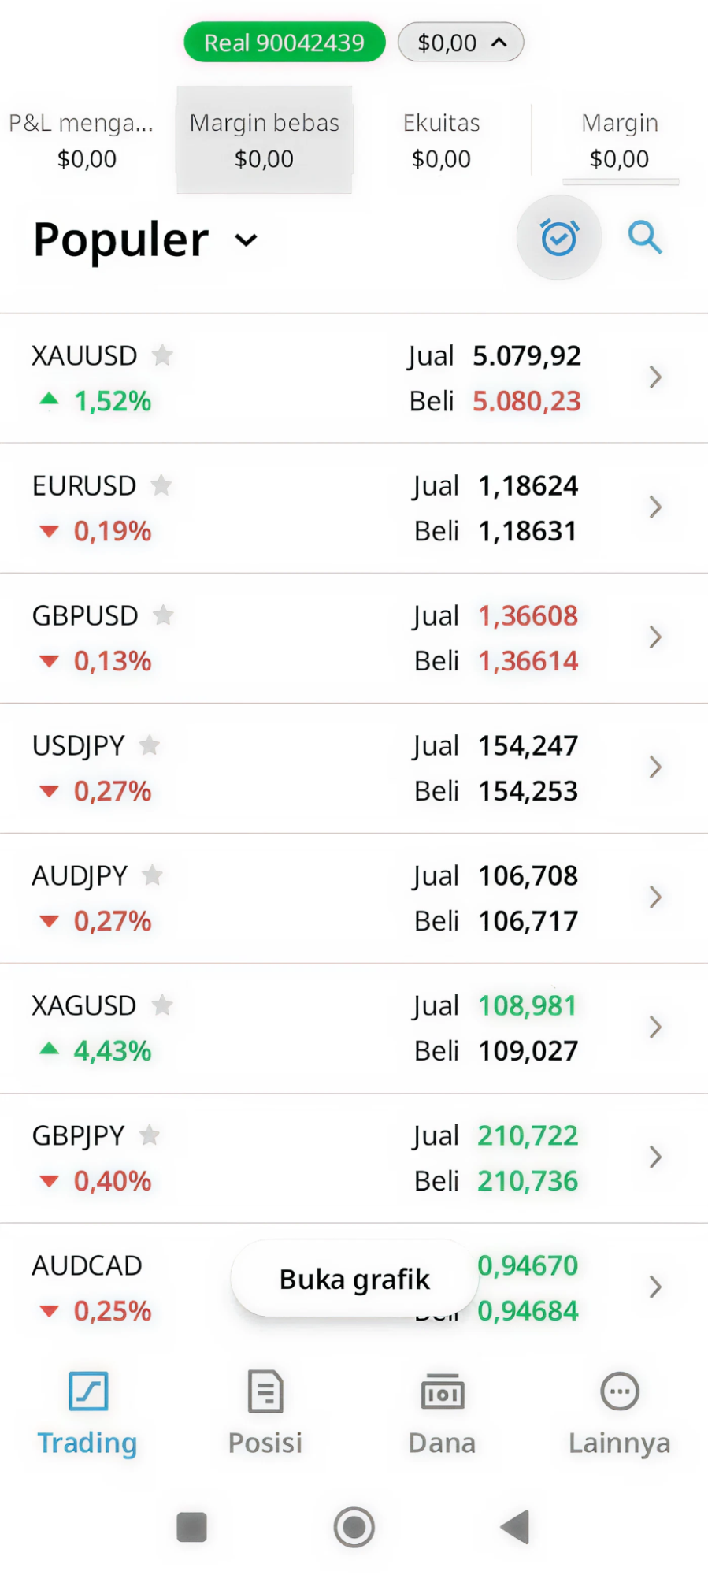Tap Android recent apps square button
The image size is (708, 1575).
click(x=192, y=1527)
